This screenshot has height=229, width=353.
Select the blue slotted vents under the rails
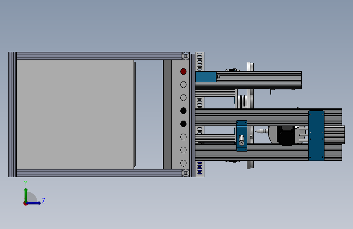(x=200, y=168)
